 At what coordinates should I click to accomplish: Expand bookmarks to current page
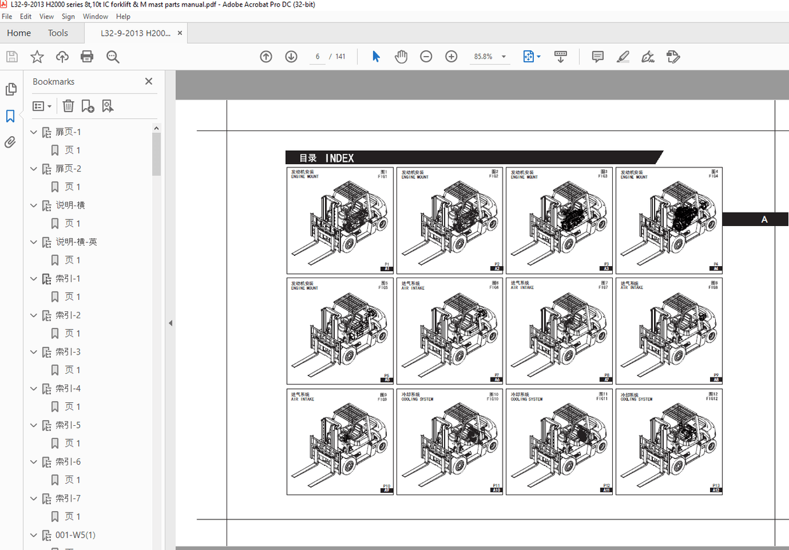(x=107, y=106)
